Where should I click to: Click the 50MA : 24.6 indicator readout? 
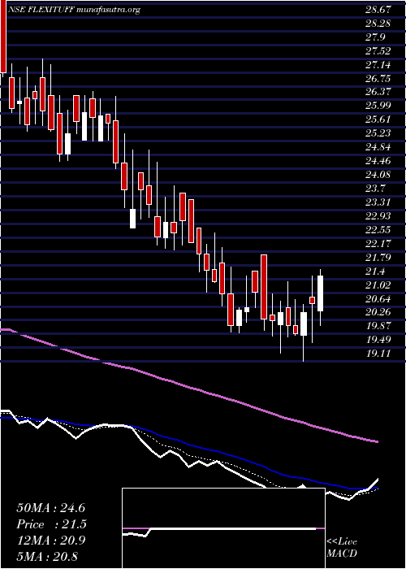[50, 508]
